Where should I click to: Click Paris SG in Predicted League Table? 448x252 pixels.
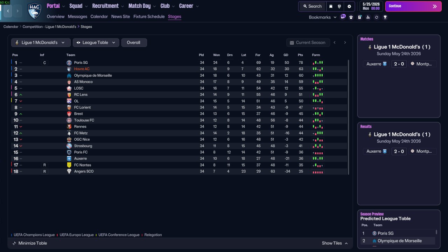pyautogui.click(x=385, y=233)
